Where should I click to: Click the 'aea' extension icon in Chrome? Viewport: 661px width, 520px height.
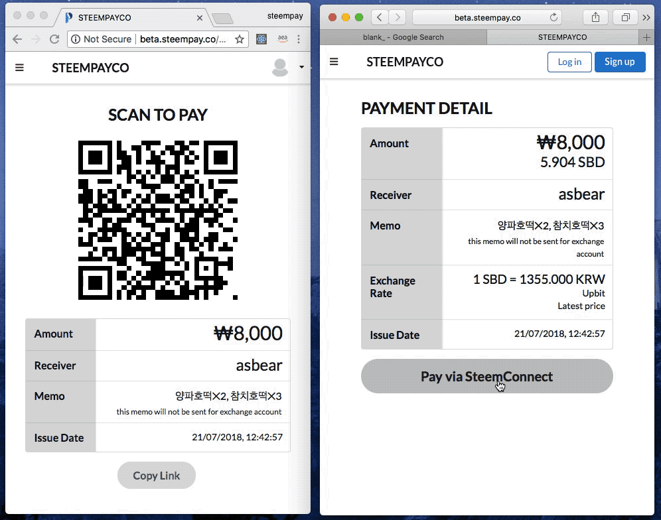pos(283,38)
